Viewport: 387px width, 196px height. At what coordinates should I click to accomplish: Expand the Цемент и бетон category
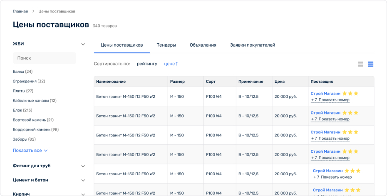tap(83, 180)
